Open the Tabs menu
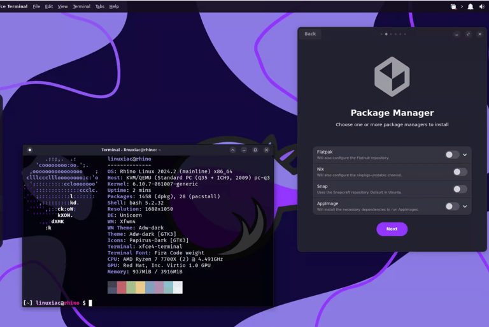This screenshot has width=489, height=327. (x=100, y=6)
